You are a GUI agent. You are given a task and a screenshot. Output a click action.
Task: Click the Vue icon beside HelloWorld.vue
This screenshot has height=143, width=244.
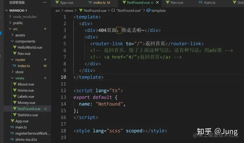point(15,47)
